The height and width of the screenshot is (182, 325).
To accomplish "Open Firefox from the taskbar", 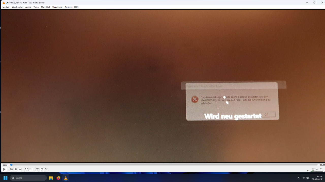I will [58, 178].
